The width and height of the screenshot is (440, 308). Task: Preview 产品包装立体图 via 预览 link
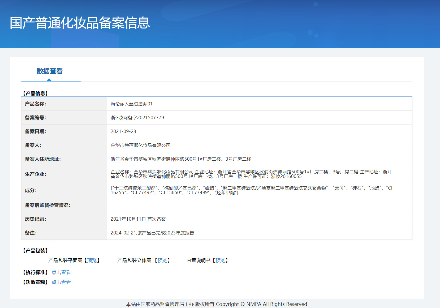click(162, 260)
